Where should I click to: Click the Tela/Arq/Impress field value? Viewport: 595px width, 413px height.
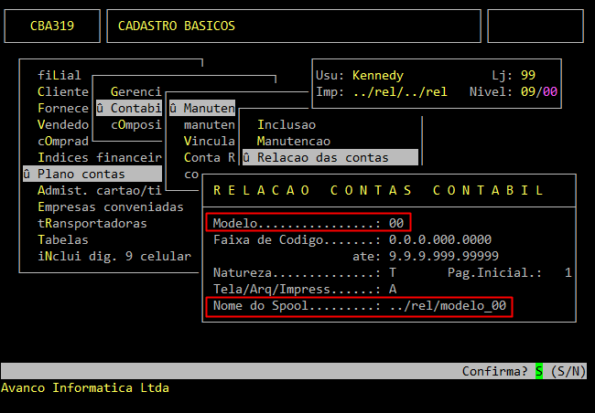[x=393, y=289]
